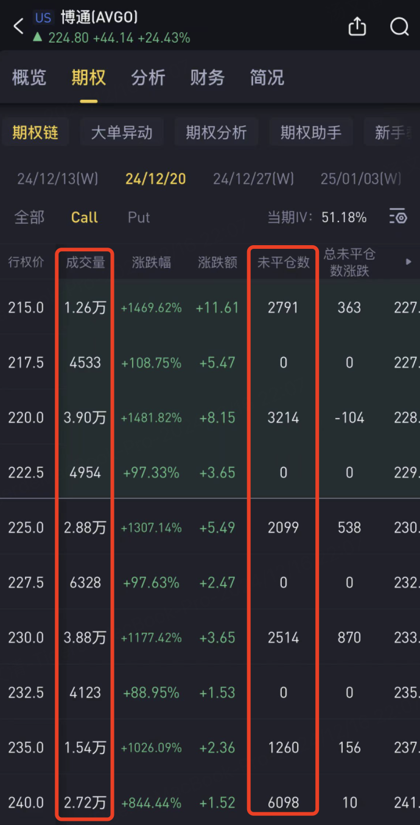
Task: Select Put option filter
Action: [139, 217]
